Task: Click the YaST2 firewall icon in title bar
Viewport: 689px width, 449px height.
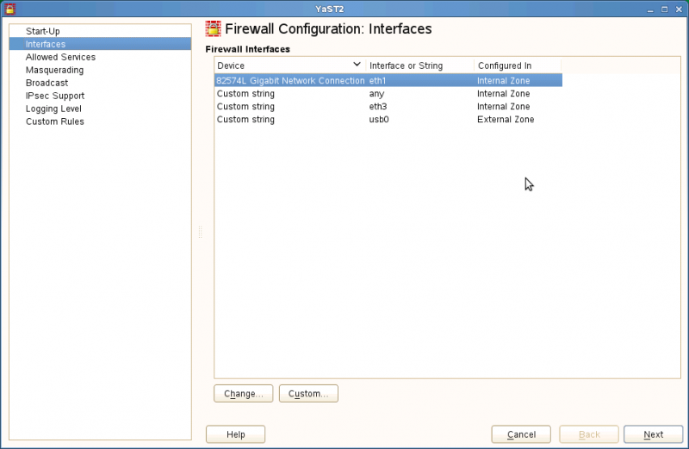Action: pyautogui.click(x=9, y=9)
